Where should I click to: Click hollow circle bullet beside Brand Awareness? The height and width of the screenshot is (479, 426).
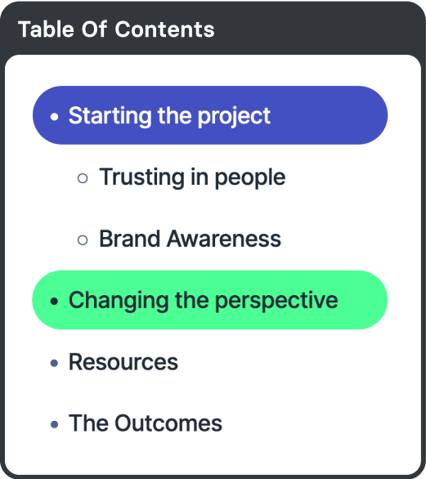pos(83,239)
